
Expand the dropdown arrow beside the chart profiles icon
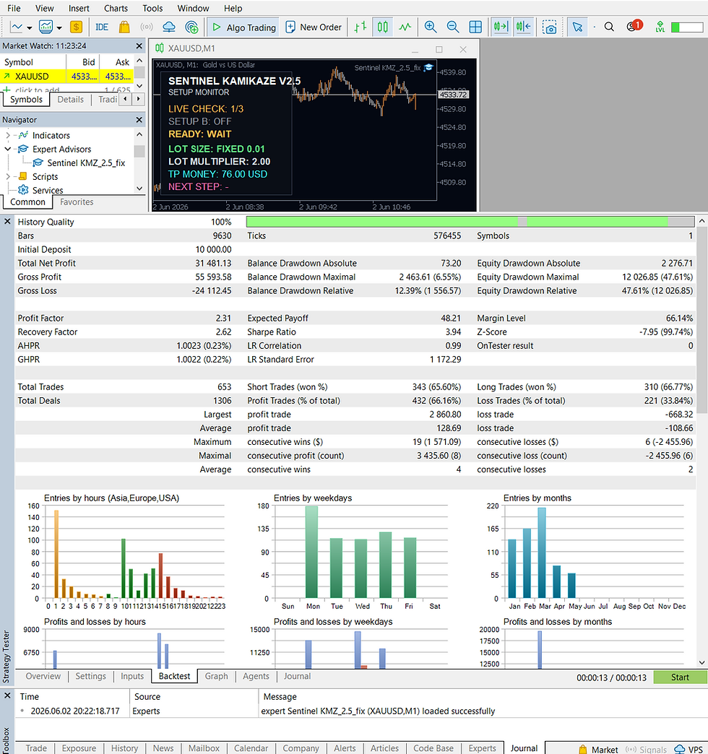(x=59, y=27)
